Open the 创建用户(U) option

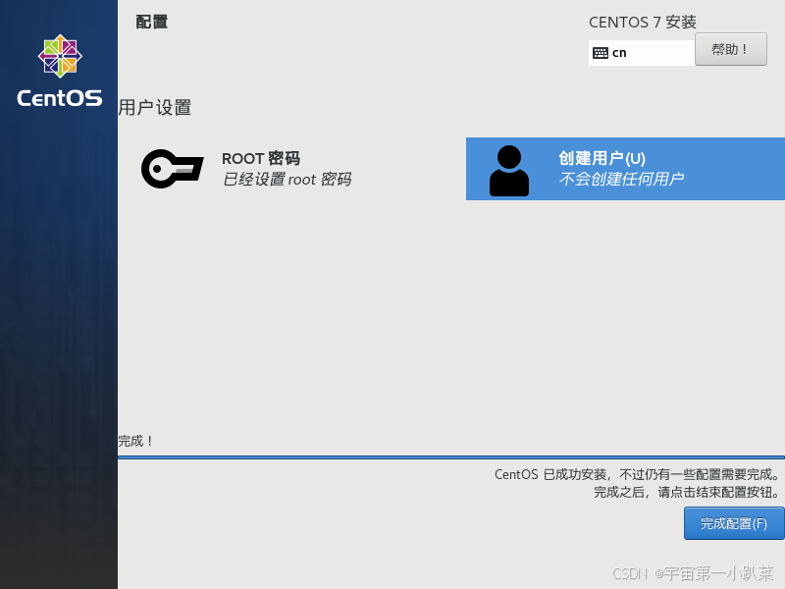click(625, 169)
